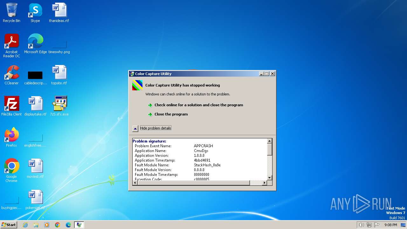This screenshot has height=229, width=407.
Task: Click the volume speaker tray icon
Action: click(361, 225)
